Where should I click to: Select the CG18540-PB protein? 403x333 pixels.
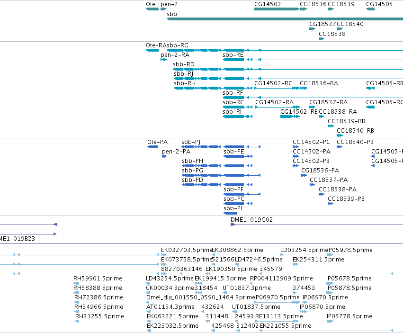[x=340, y=147]
